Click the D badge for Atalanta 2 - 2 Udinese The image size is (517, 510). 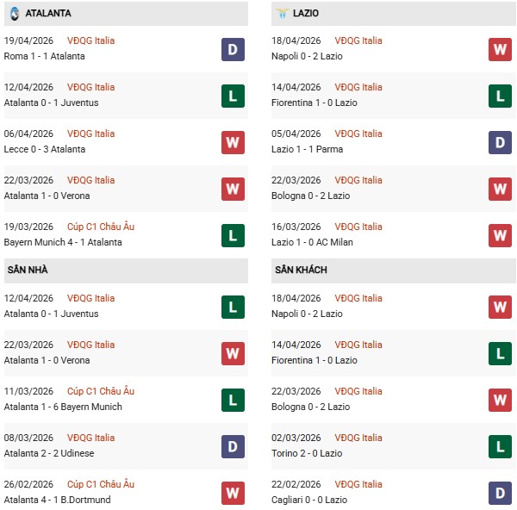click(233, 446)
